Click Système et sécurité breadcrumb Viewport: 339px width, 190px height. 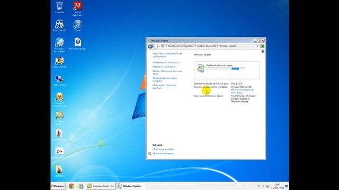pyautogui.click(x=206, y=46)
